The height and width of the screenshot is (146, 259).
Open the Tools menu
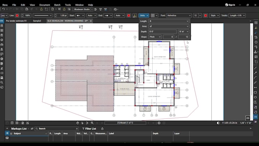tap(68, 5)
